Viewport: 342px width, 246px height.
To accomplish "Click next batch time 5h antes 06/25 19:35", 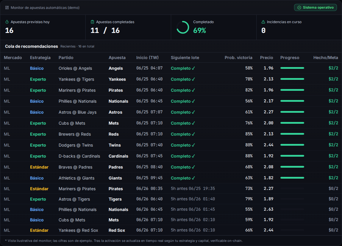I will [193, 188].
